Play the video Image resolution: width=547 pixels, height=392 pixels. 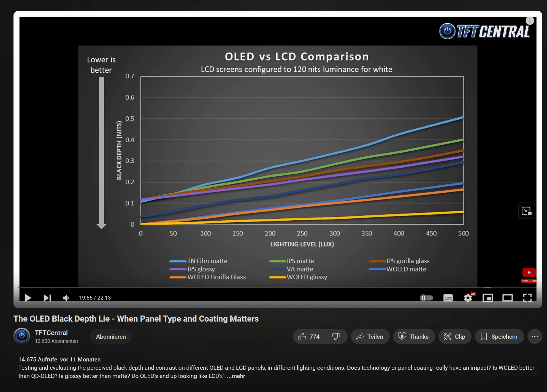click(28, 298)
